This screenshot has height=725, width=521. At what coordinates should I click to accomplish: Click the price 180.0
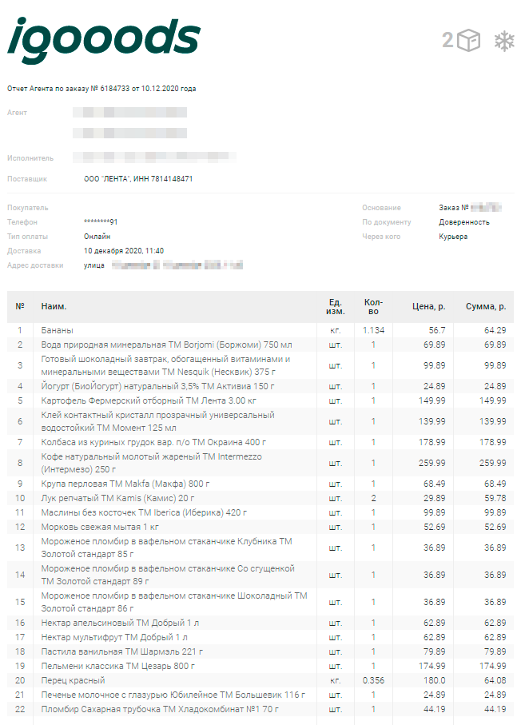click(434, 680)
